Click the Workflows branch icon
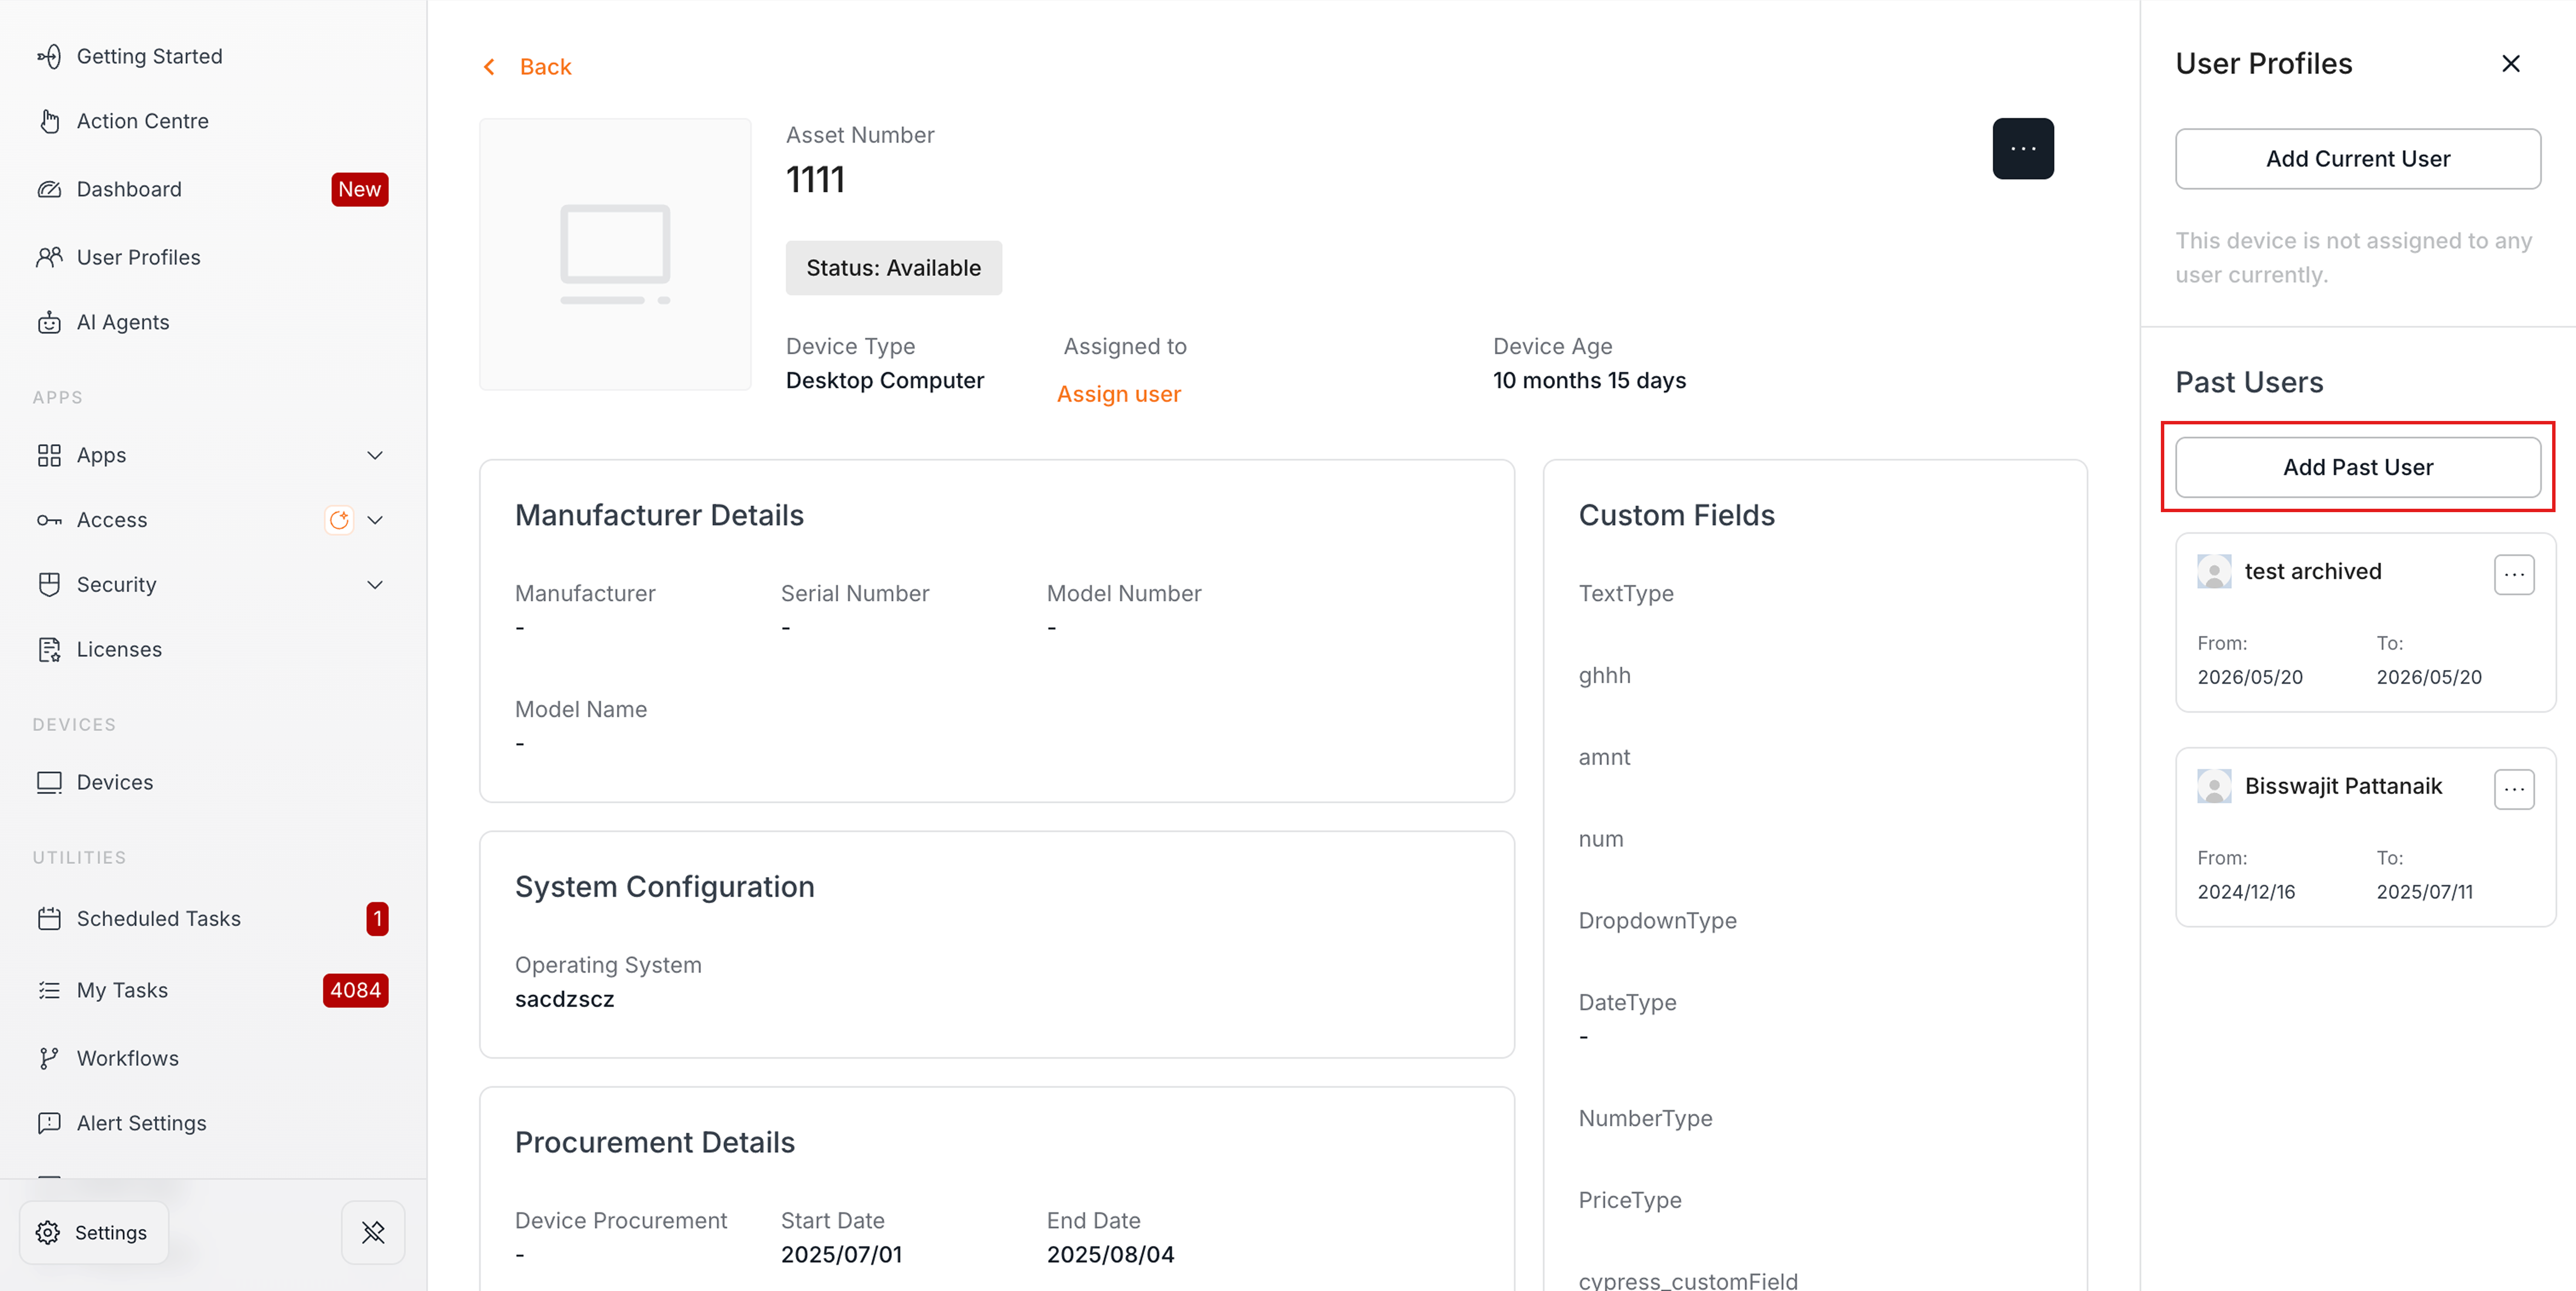2576x1291 pixels. [49, 1058]
